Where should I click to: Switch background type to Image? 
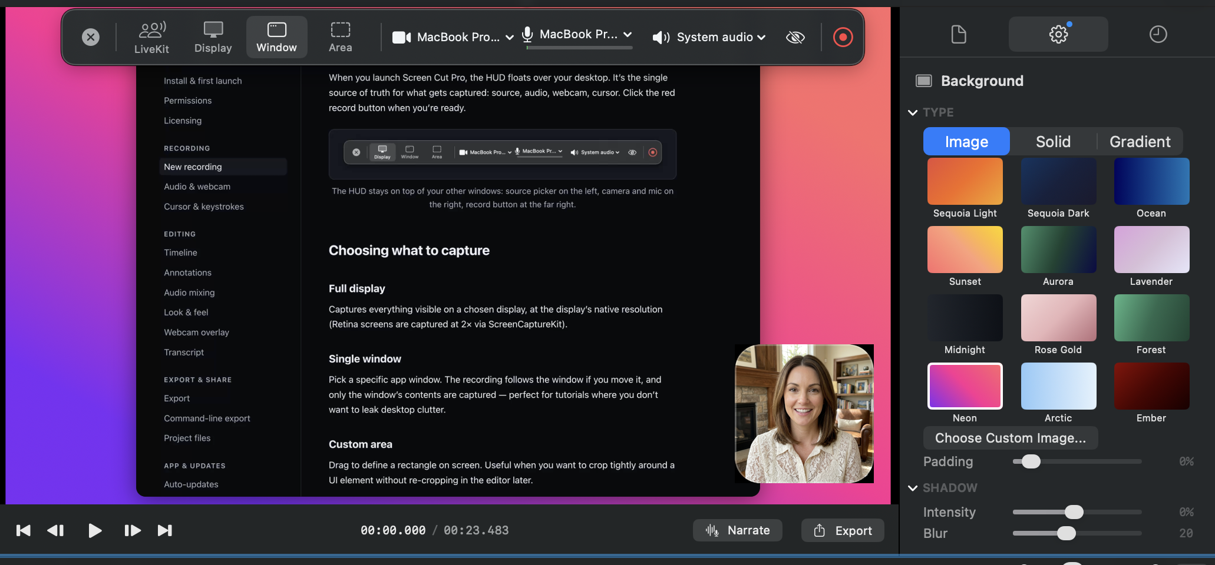tap(966, 141)
